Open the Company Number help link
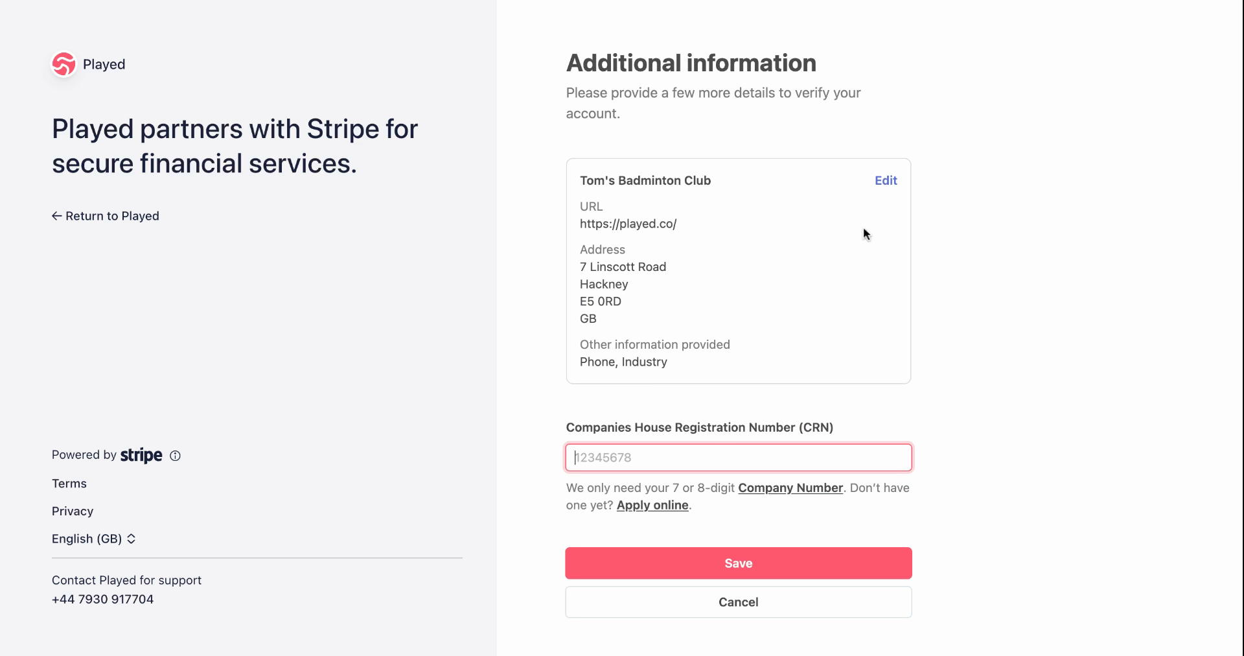Screen dimensions: 1244x656 790,488
